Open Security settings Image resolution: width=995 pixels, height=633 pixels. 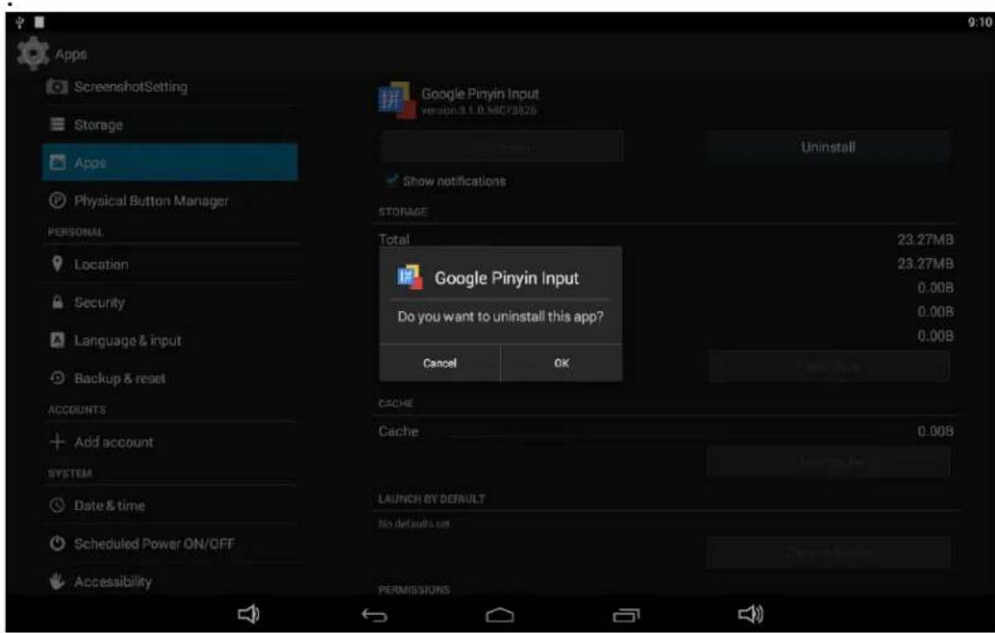[x=170, y=302]
